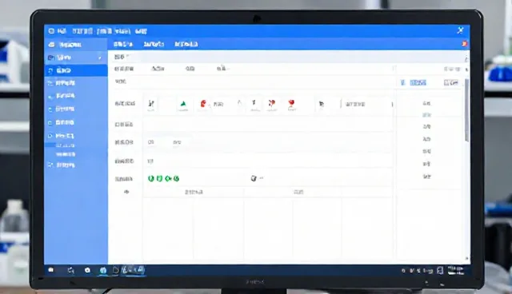Click the active highlighted app on the taskbar
Image resolution: width=512 pixels, height=294 pixels.
pyautogui.click(x=134, y=270)
